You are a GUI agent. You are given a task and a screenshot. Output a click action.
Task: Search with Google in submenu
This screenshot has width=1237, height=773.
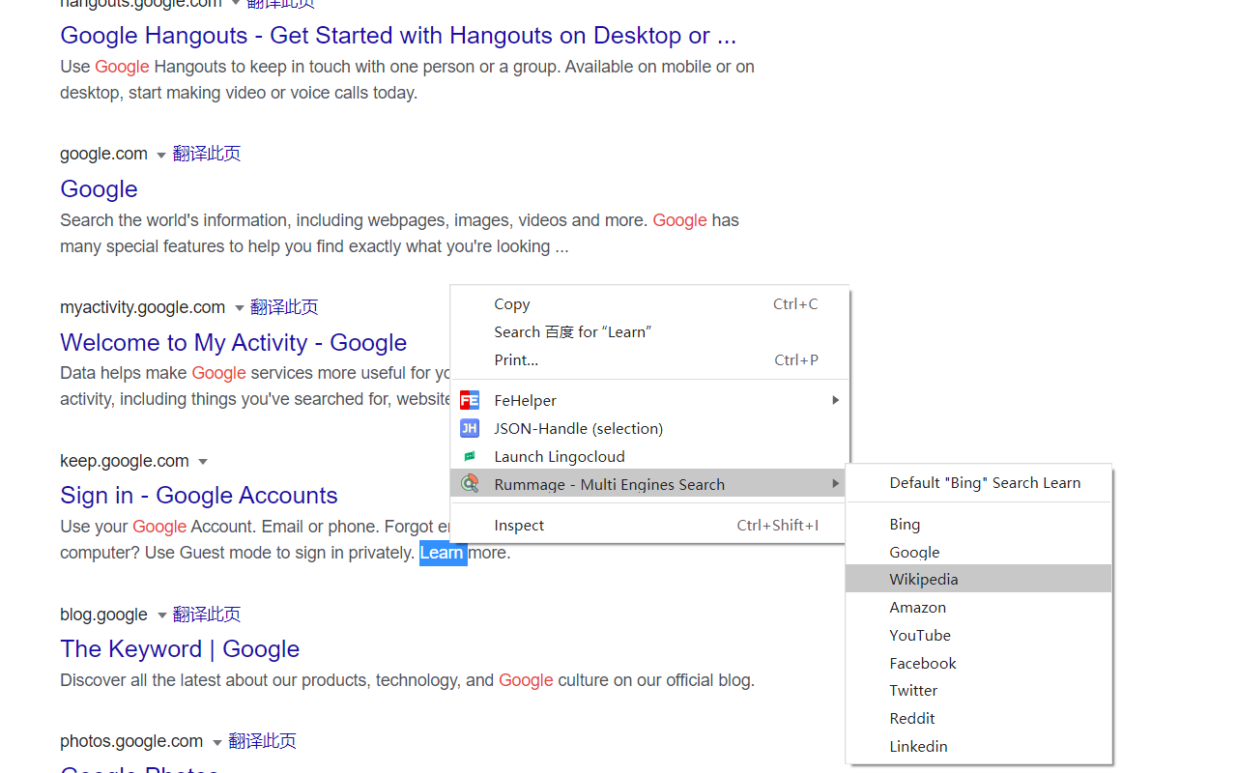(979, 552)
